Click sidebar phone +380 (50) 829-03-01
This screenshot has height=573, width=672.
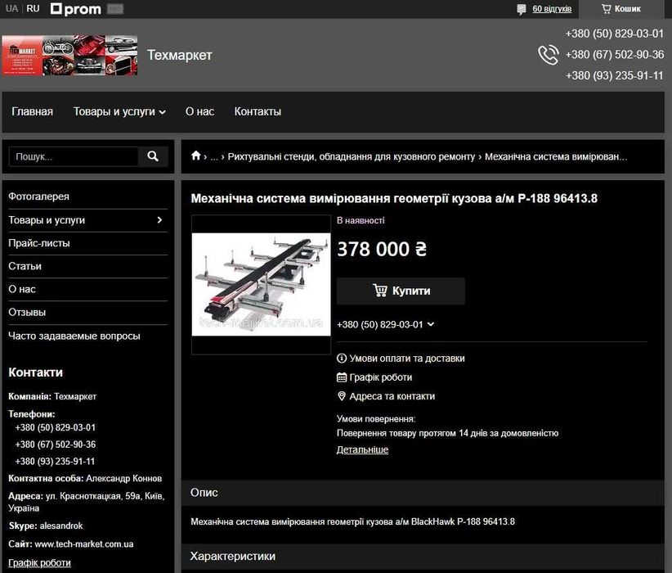[x=56, y=427]
